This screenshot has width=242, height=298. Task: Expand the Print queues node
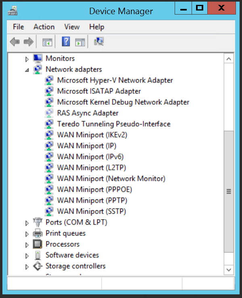pos(27,234)
